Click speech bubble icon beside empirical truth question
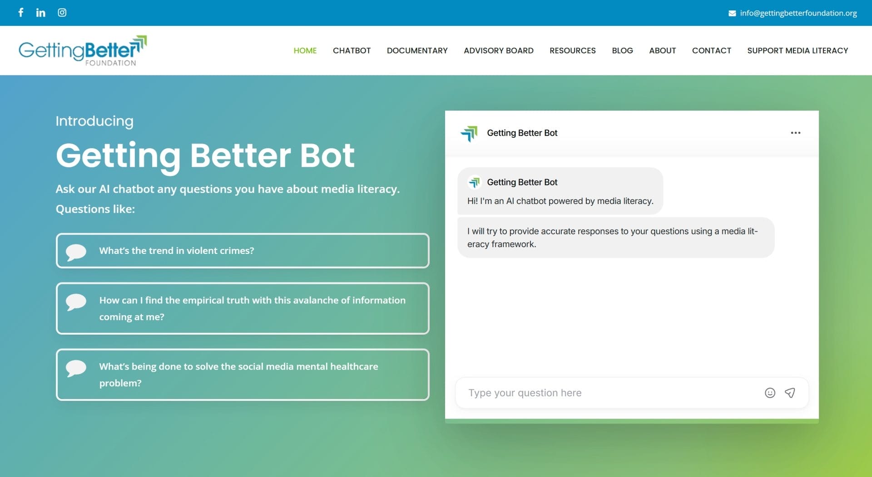The image size is (872, 477). pos(76,302)
